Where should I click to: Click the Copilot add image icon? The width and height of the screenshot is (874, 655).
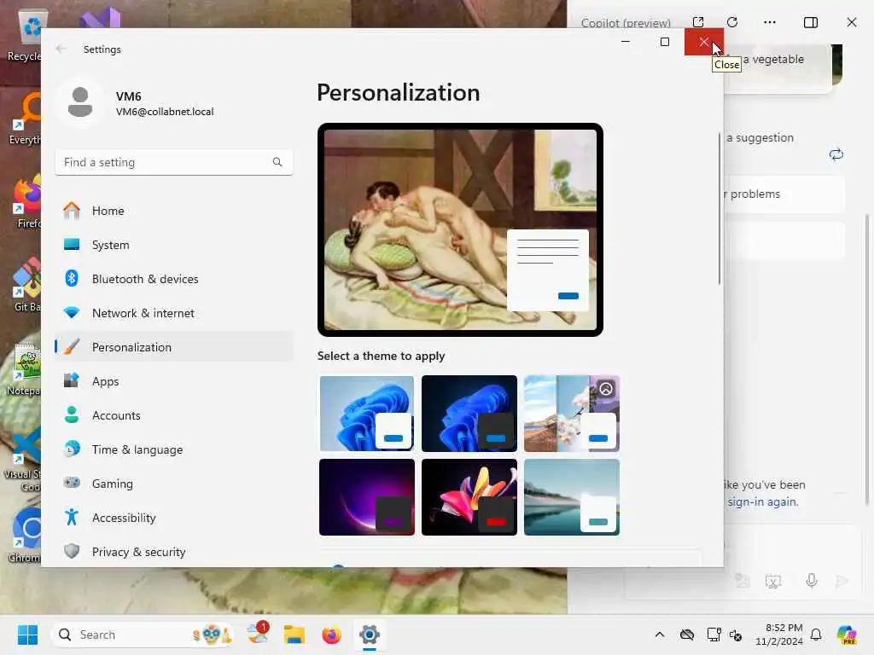click(742, 581)
